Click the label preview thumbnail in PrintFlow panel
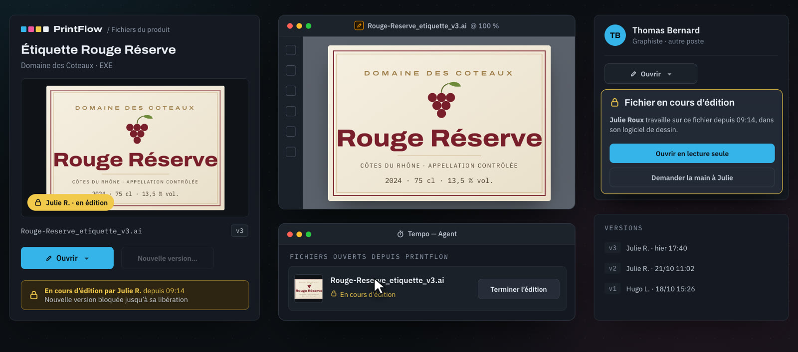The width and height of the screenshot is (798, 352). coord(135,148)
